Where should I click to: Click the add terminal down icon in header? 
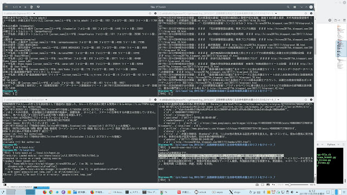38,7
